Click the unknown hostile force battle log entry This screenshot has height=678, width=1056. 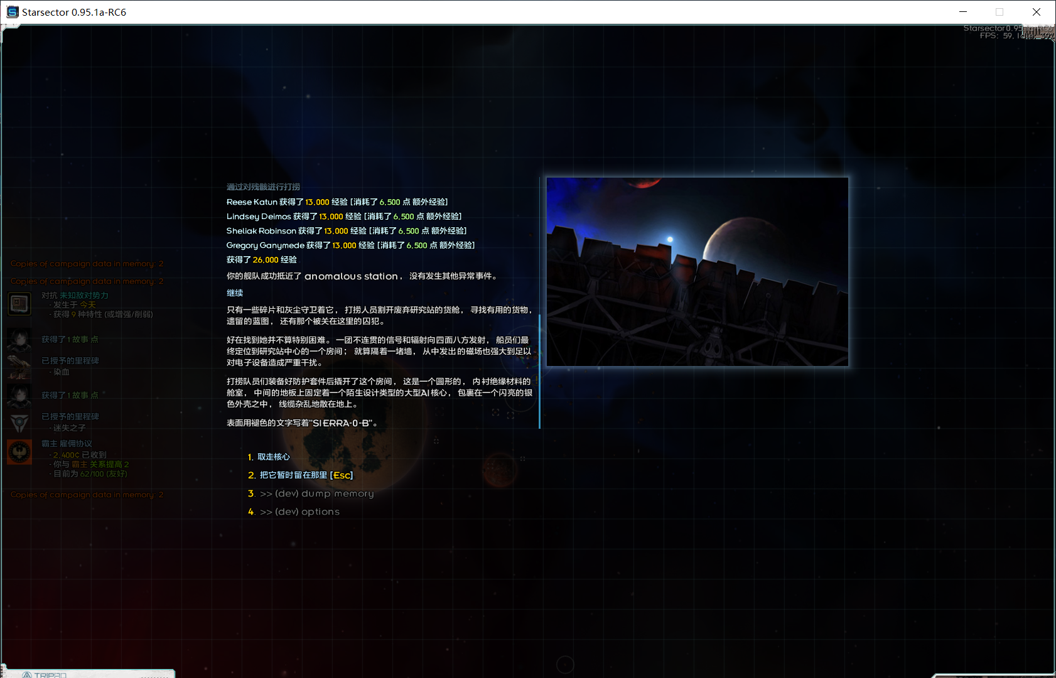75,296
